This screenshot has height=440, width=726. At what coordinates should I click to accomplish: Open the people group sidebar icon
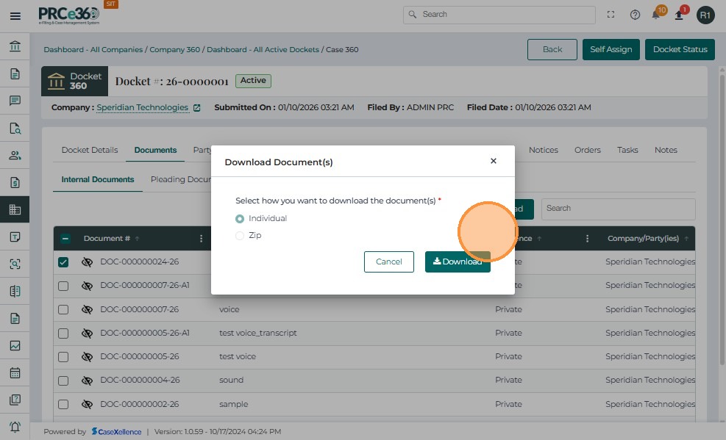pyautogui.click(x=15, y=155)
